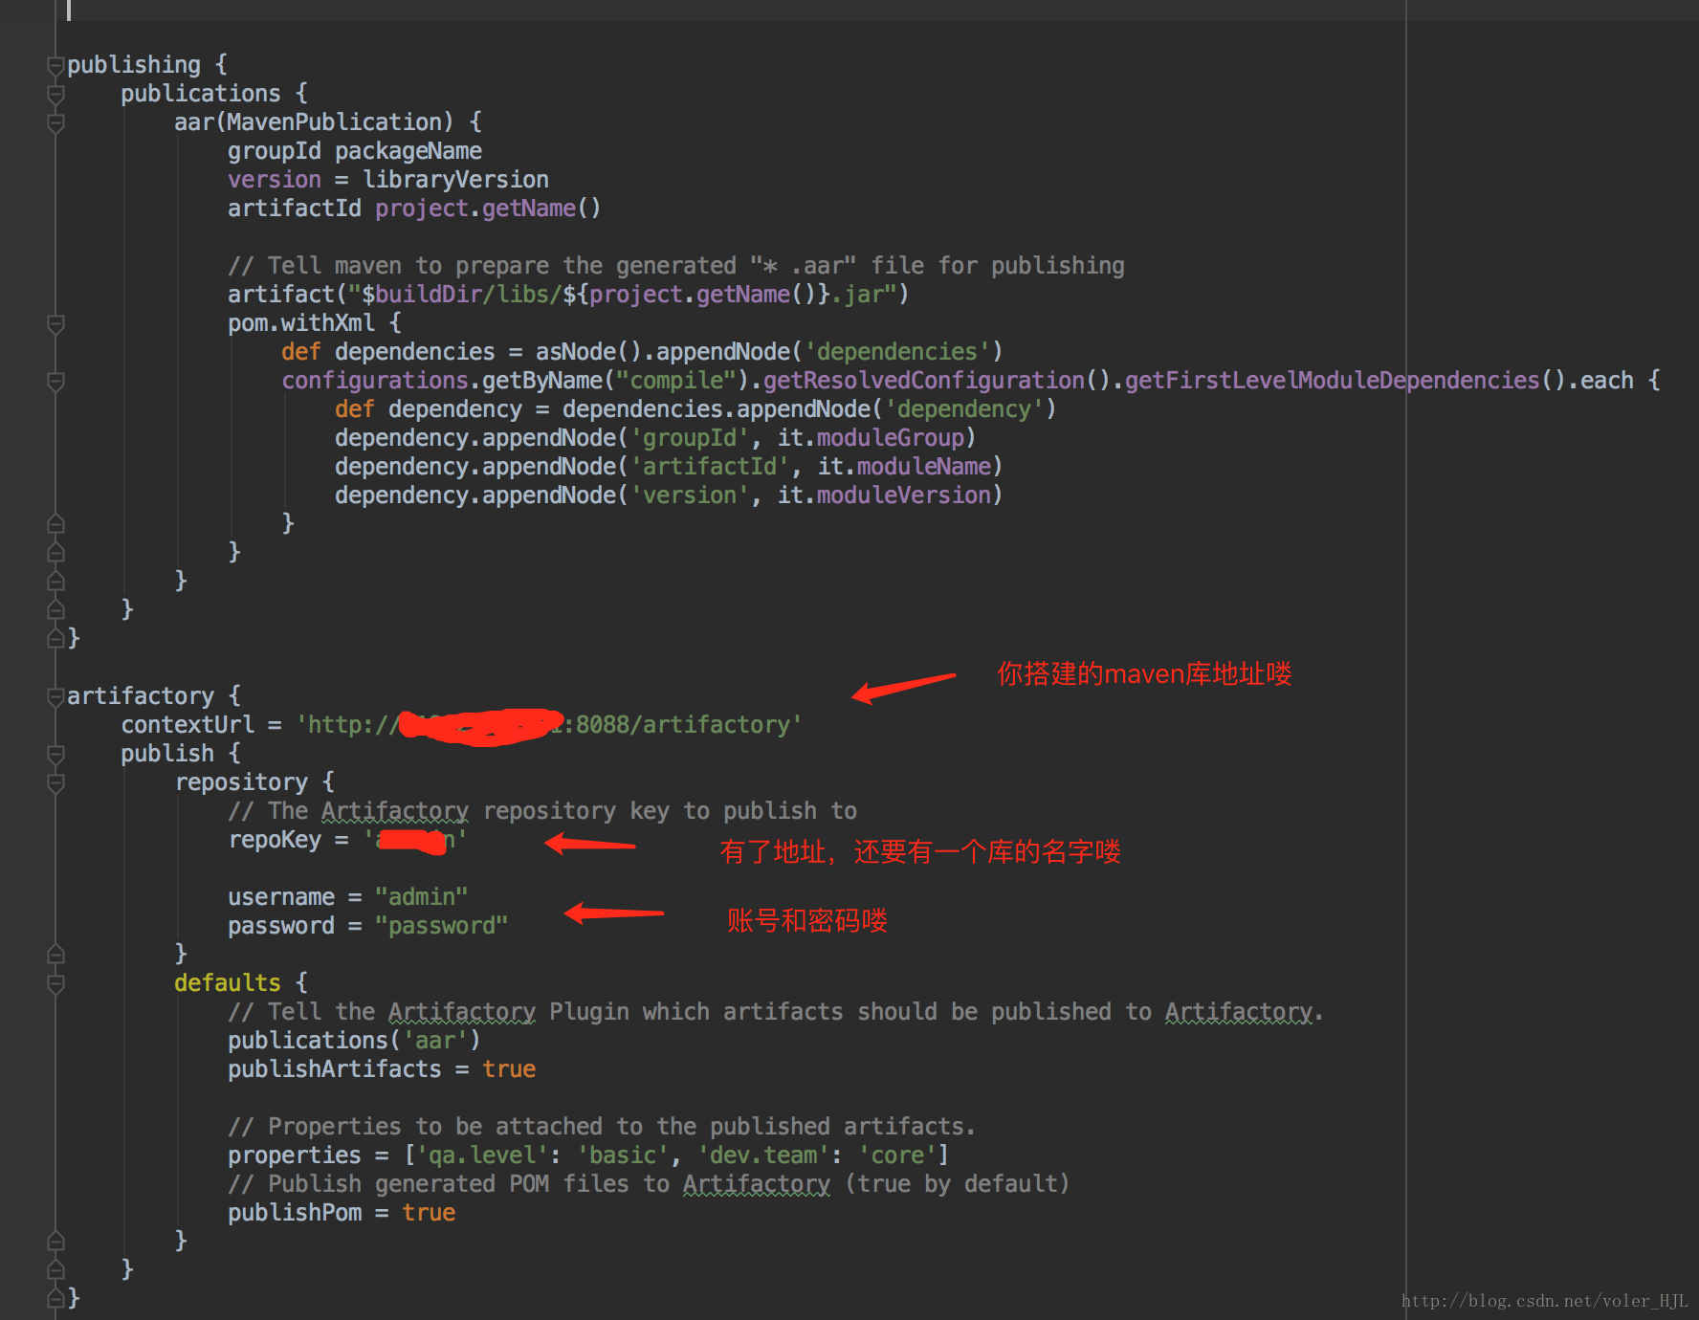
Task: Click appendNode('groupId', it.moduleGroup) line
Action: pos(655,438)
